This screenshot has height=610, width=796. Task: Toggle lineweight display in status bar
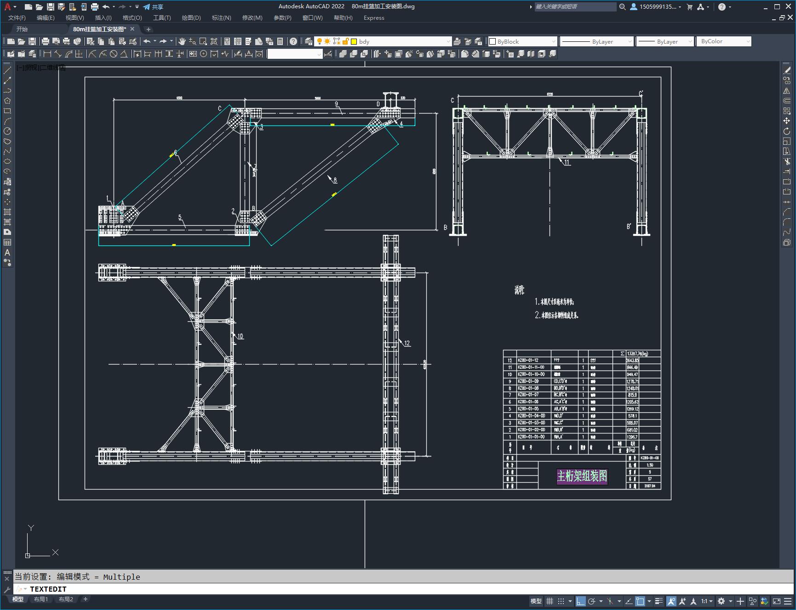(659, 601)
